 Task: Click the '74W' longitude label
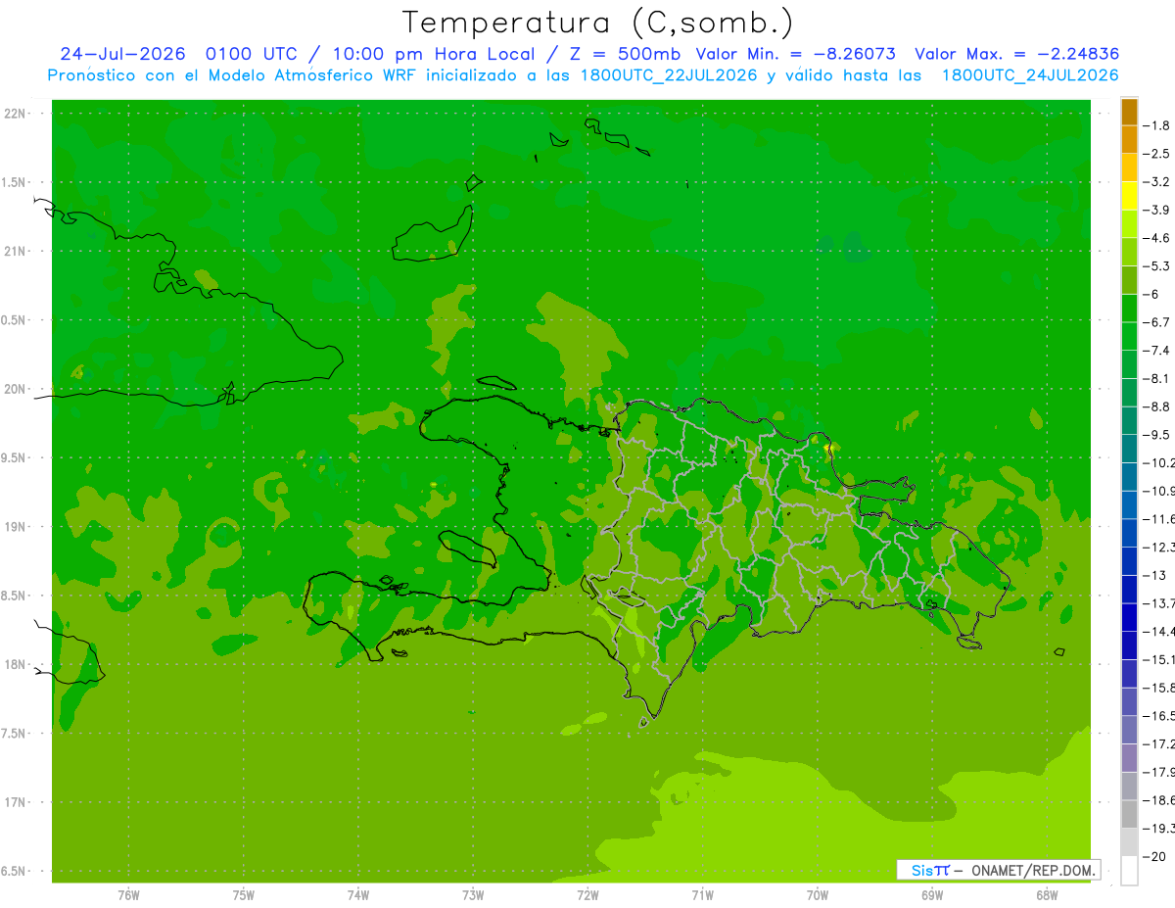[358, 895]
